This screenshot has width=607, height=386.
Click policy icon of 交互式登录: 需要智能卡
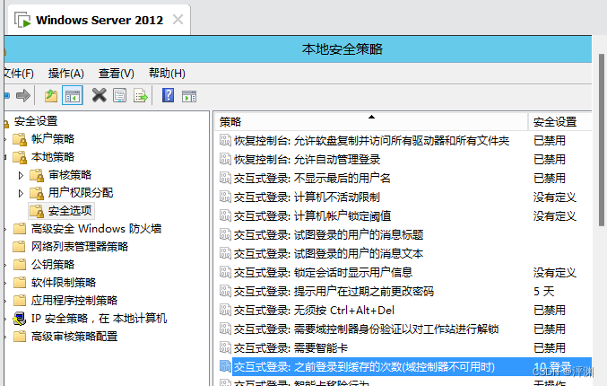pyautogui.click(x=225, y=347)
